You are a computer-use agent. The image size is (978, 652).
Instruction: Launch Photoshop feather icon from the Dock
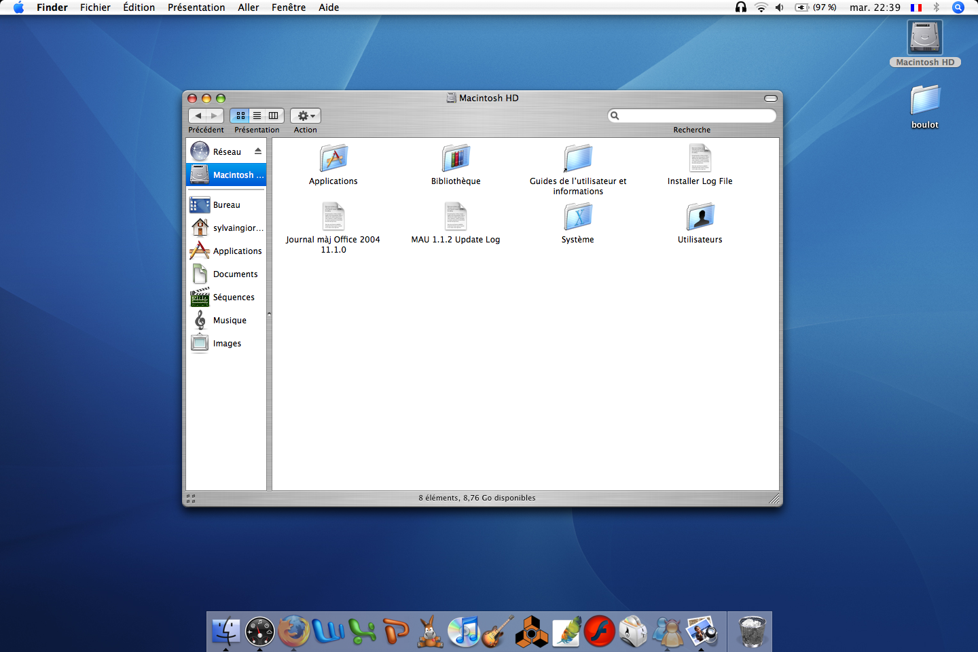coord(566,632)
